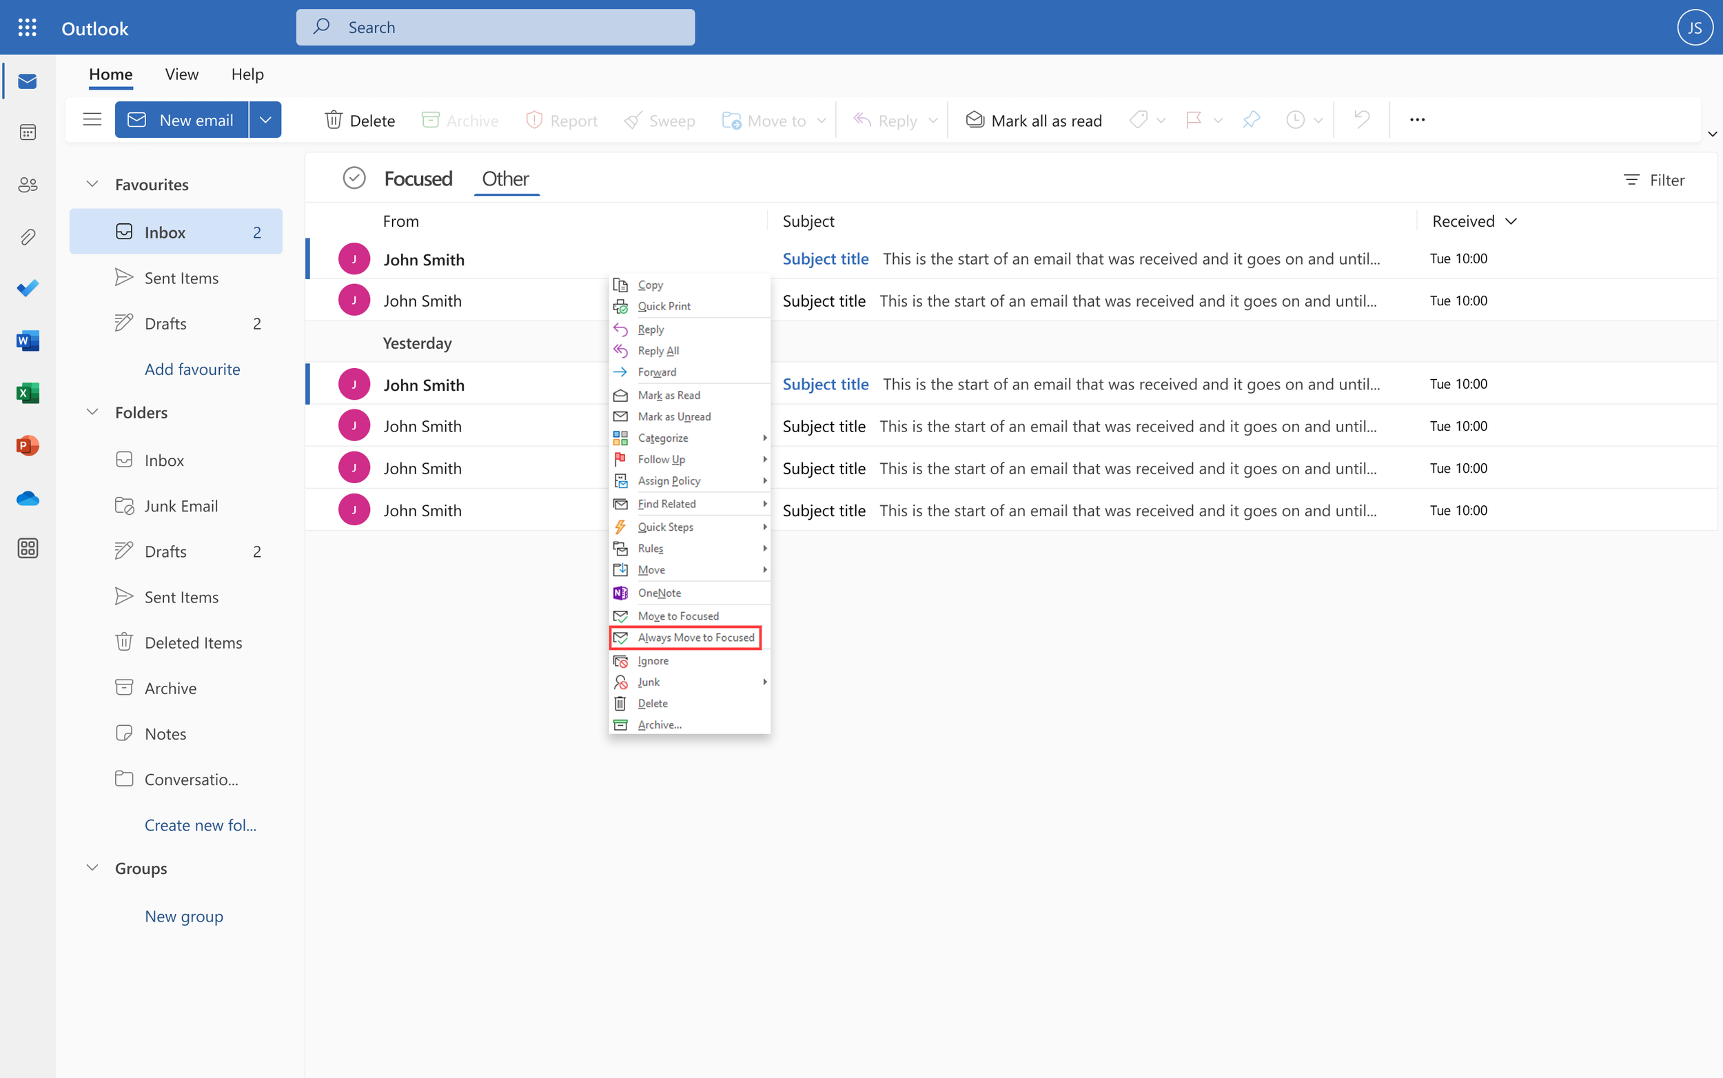
Task: Click the Add favourite link
Action: click(192, 369)
